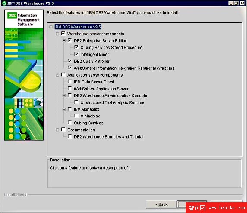Check Unstructured Text Analysis Runtime checkbox
The height and width of the screenshot is (213, 247).
(x=76, y=102)
